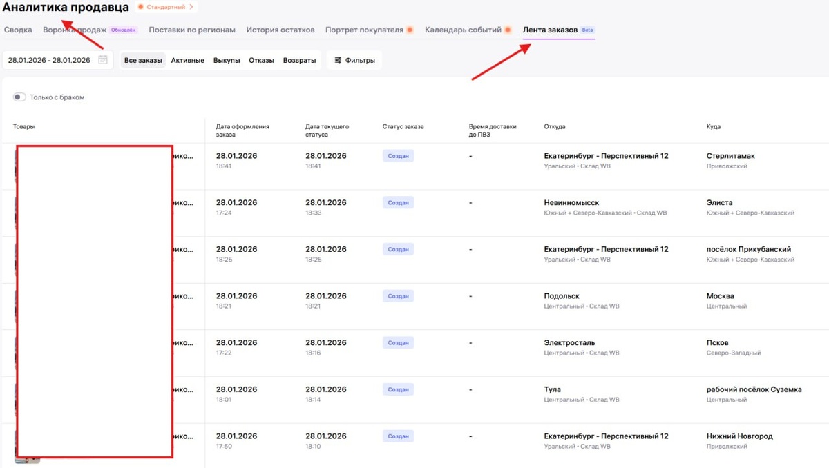Switch to the Сводка tab
The height and width of the screenshot is (468, 829).
(x=18, y=30)
